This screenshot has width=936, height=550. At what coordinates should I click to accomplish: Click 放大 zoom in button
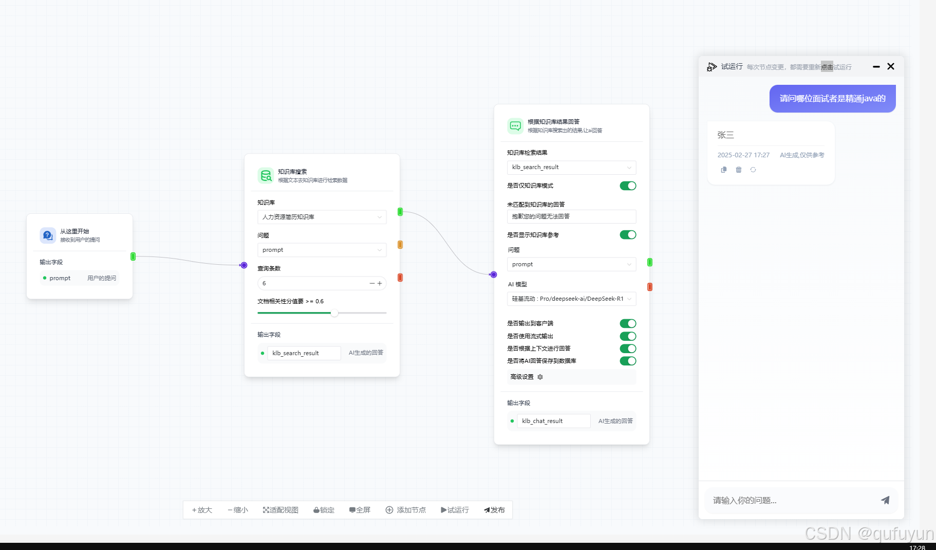tap(202, 510)
